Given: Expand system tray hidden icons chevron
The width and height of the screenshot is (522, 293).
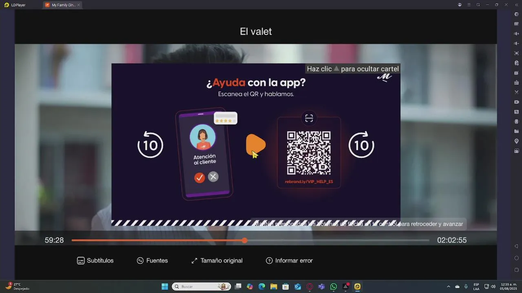Looking at the screenshot, I should (x=449, y=286).
